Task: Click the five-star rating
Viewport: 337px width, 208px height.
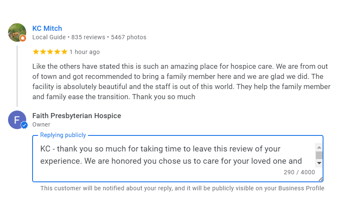Action: [50, 52]
